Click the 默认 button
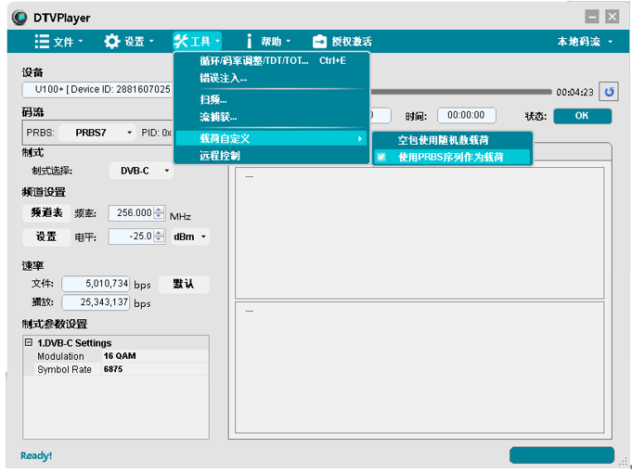Screen dimensions: 632x473 click(184, 284)
